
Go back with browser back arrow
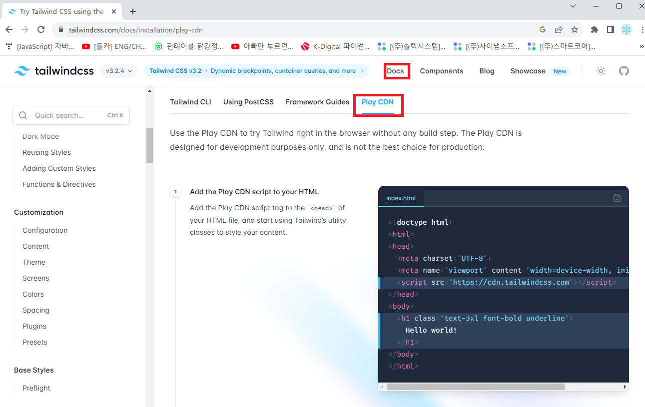click(9, 30)
